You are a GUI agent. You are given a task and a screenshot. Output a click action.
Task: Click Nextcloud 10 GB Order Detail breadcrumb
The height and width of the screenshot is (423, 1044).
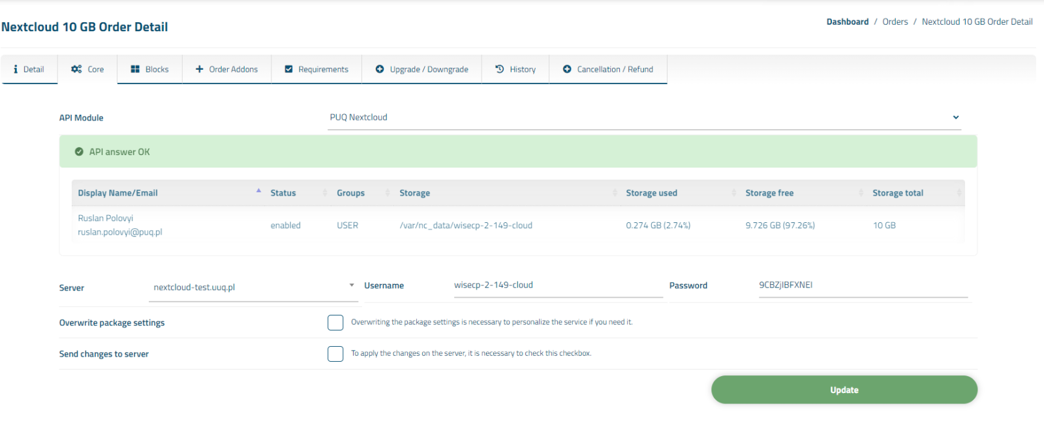[977, 22]
